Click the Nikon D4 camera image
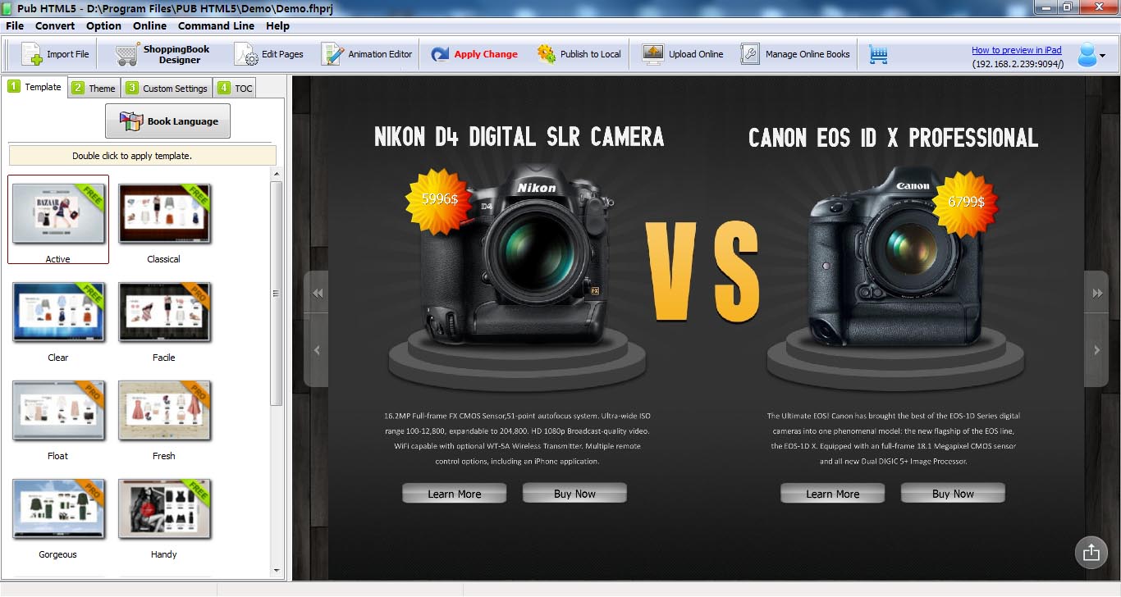 [515, 256]
